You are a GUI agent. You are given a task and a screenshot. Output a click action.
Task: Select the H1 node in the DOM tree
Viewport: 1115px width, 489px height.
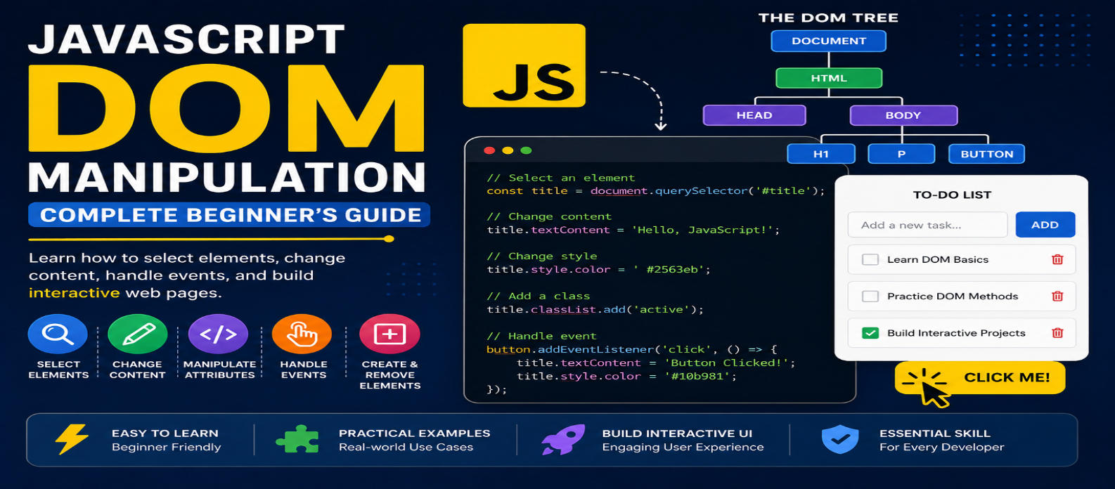(821, 154)
